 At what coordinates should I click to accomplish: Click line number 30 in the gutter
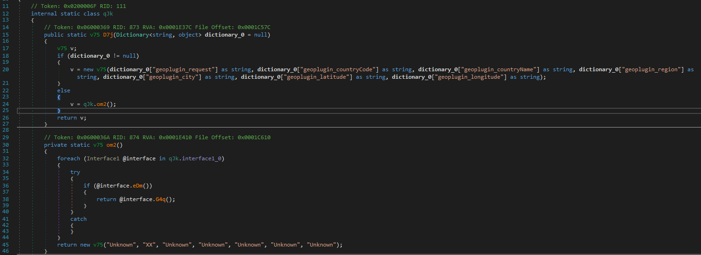pyautogui.click(x=6, y=145)
